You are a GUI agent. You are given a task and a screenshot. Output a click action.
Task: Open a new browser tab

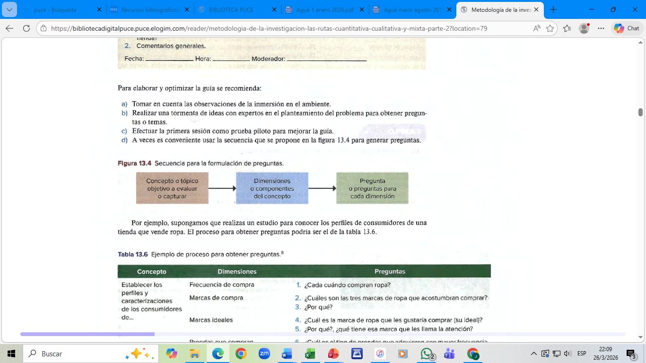point(553,9)
